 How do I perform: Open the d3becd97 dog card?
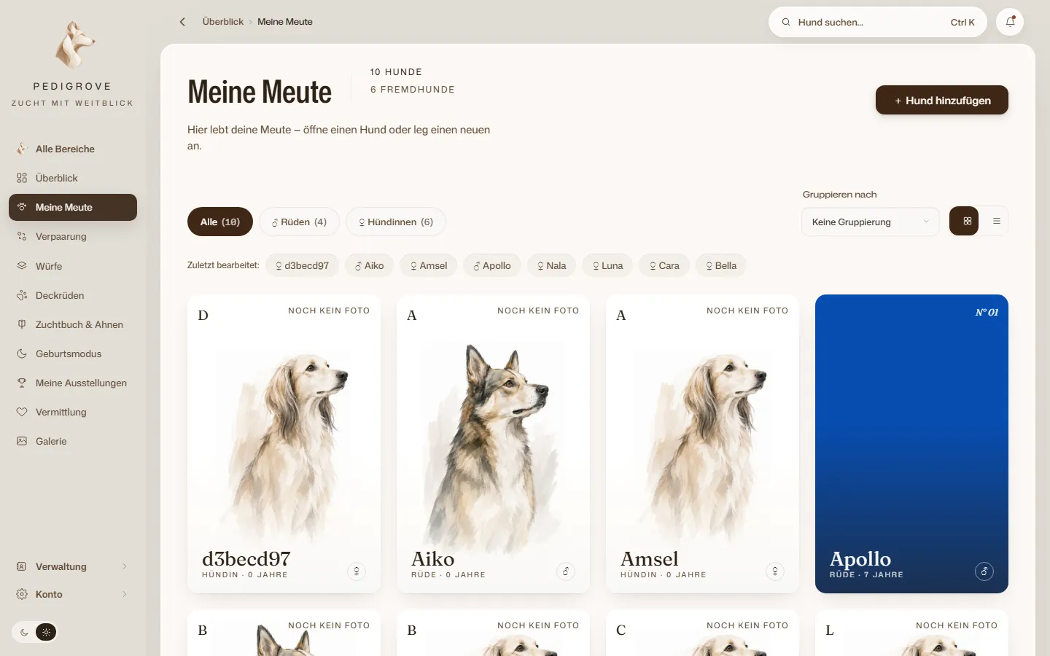click(x=284, y=444)
